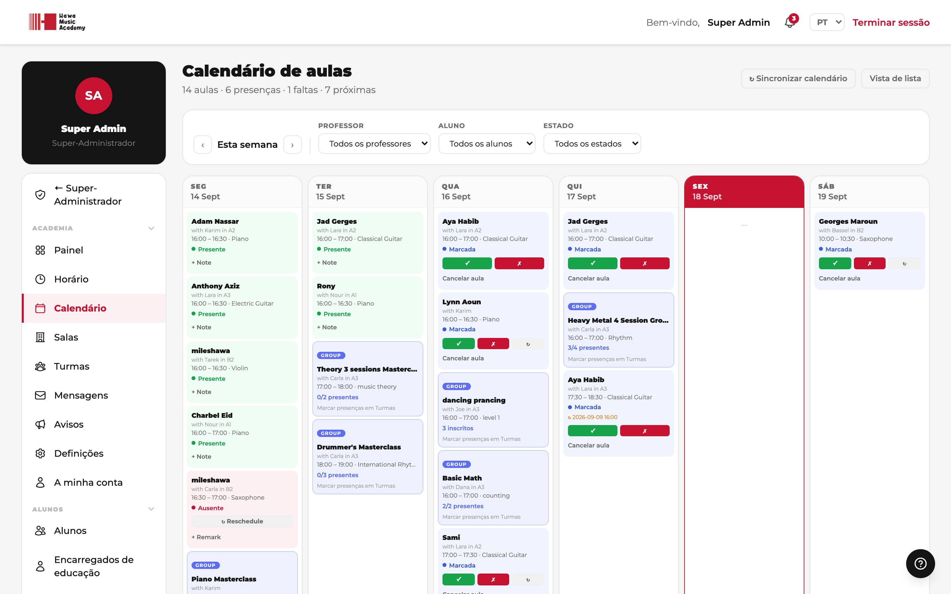Viewport: 951px width, 594px height.
Task: Mark Georges Maroun lesson present
Action: tap(835, 263)
